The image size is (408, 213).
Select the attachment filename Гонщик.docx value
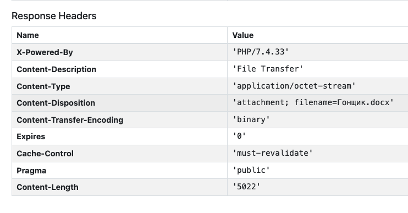coord(313,102)
